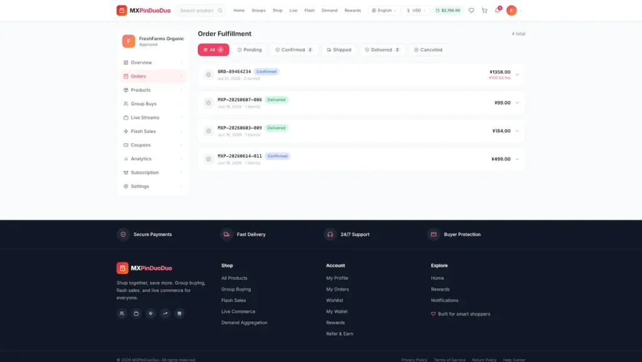Open notifications bell icon
642x362 pixels.
coord(497,10)
